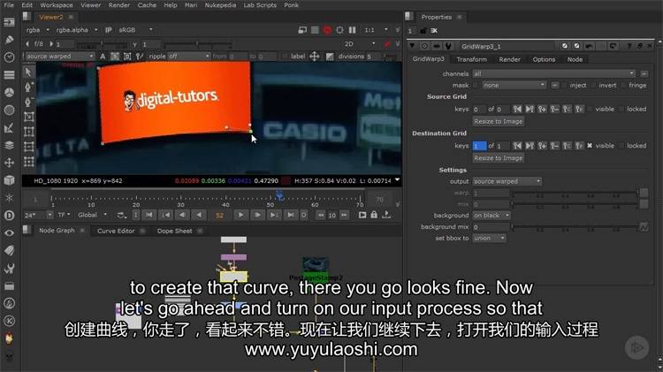
Task: Play the viewer forward
Action: [x=240, y=216]
